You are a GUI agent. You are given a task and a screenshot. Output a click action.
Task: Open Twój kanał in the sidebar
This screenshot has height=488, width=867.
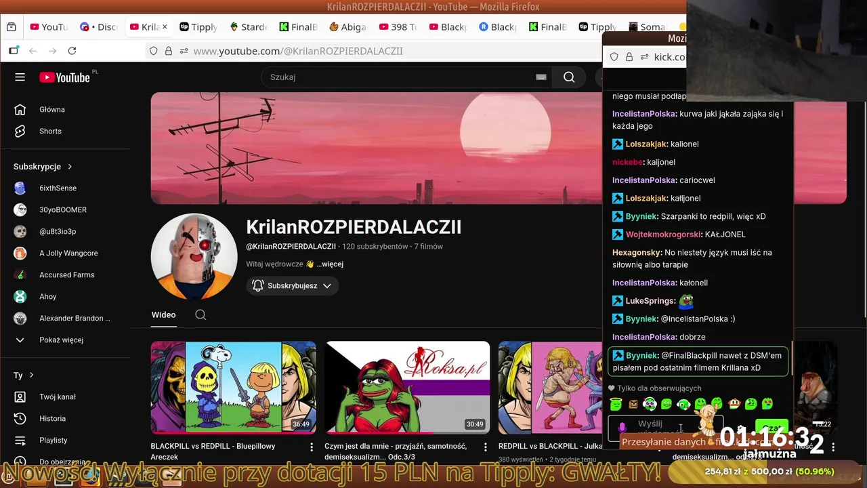click(57, 396)
